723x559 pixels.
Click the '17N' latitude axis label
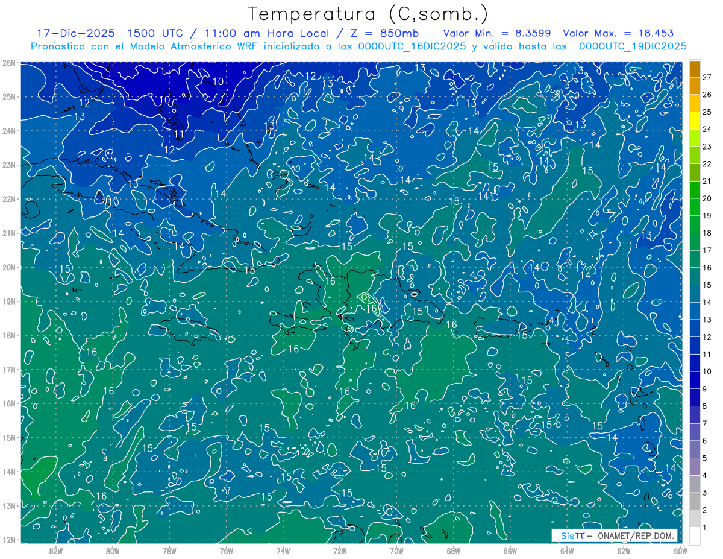coord(8,369)
